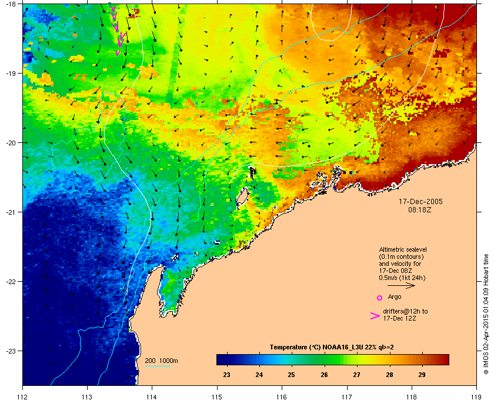Click the colorbar tick label 29

(422, 375)
